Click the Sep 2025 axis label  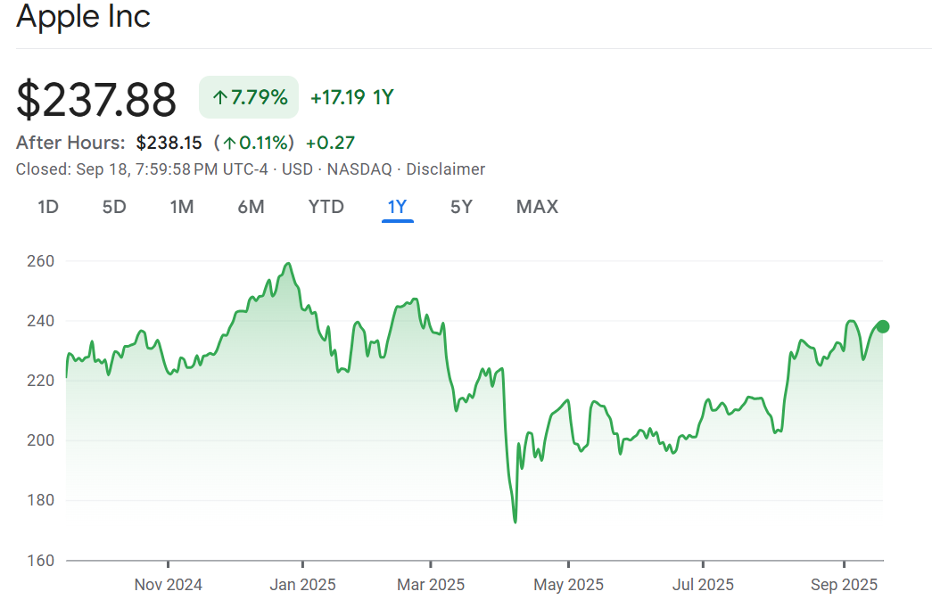pyautogui.click(x=844, y=585)
